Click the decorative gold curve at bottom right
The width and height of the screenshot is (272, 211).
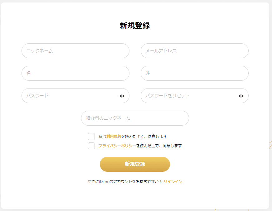[270, 145]
